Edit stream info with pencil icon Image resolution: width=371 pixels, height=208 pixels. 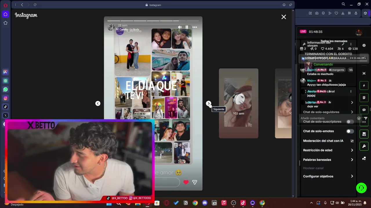(x=343, y=44)
